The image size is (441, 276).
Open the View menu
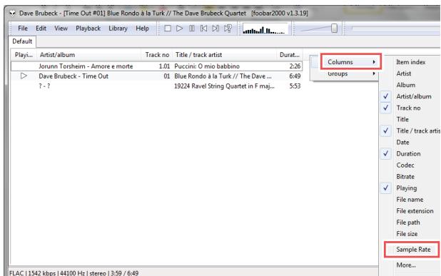[61, 29]
